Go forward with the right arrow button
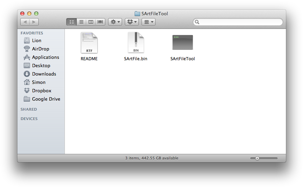Image resolution: width=303 pixels, height=187 pixels. [x=34, y=22]
